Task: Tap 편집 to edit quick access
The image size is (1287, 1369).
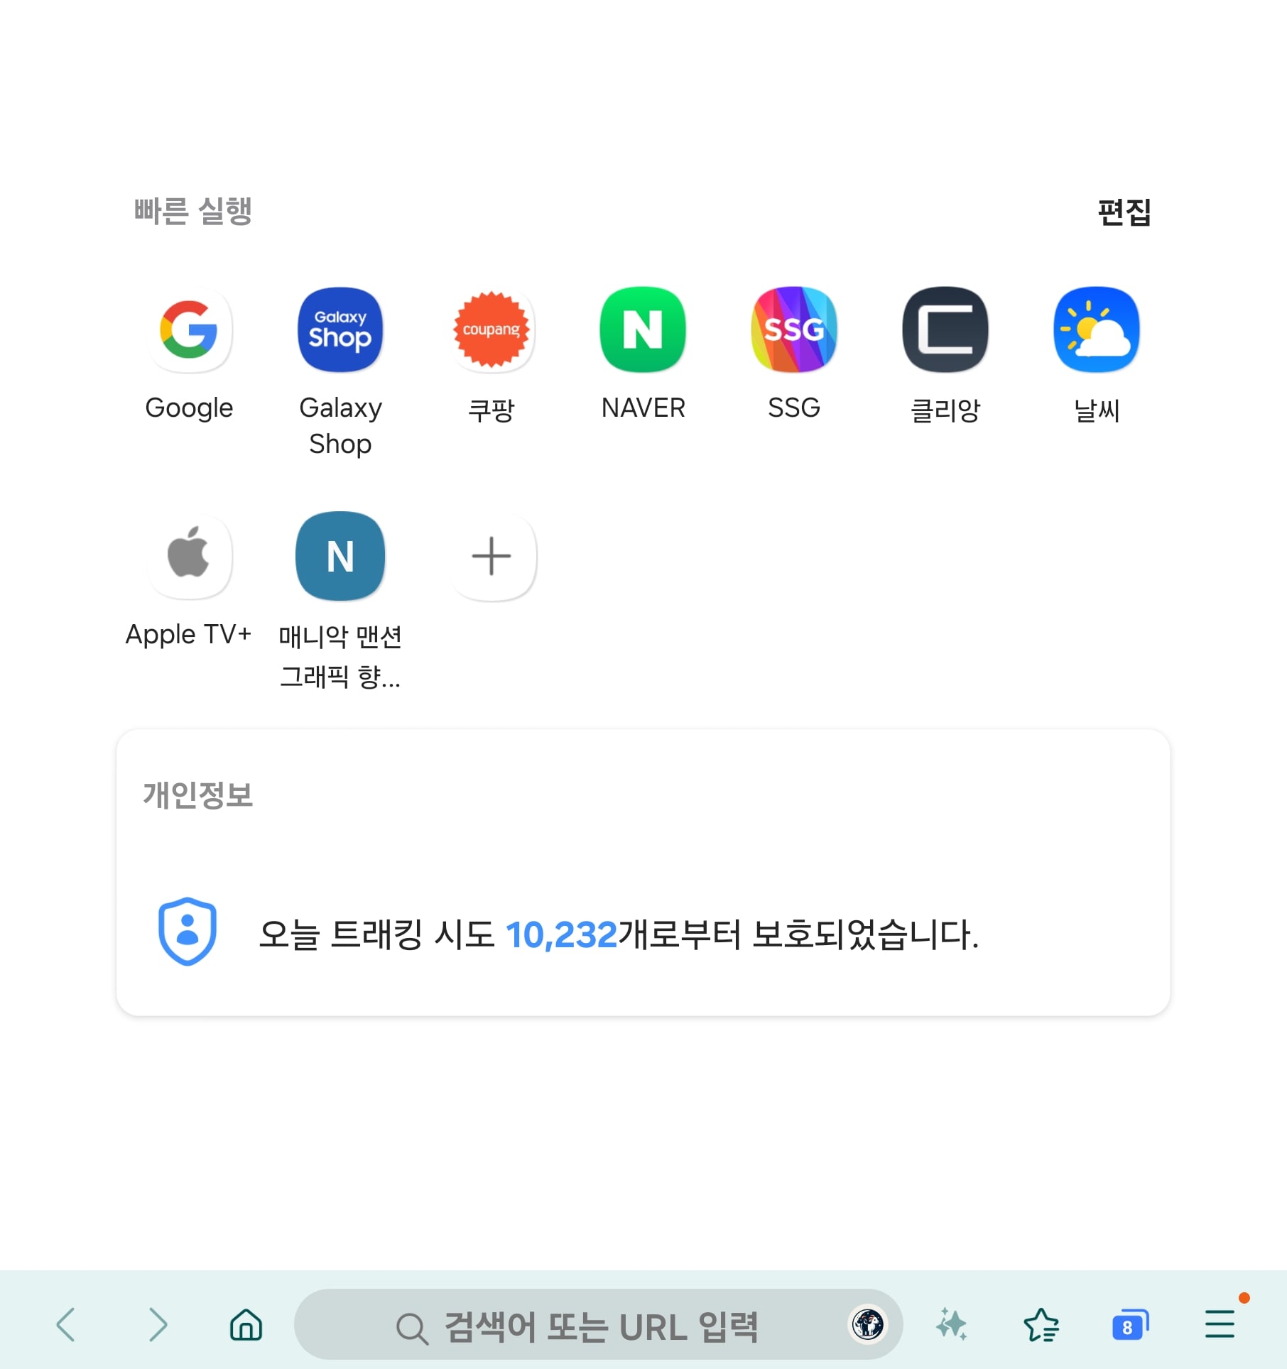Action: pos(1124,212)
